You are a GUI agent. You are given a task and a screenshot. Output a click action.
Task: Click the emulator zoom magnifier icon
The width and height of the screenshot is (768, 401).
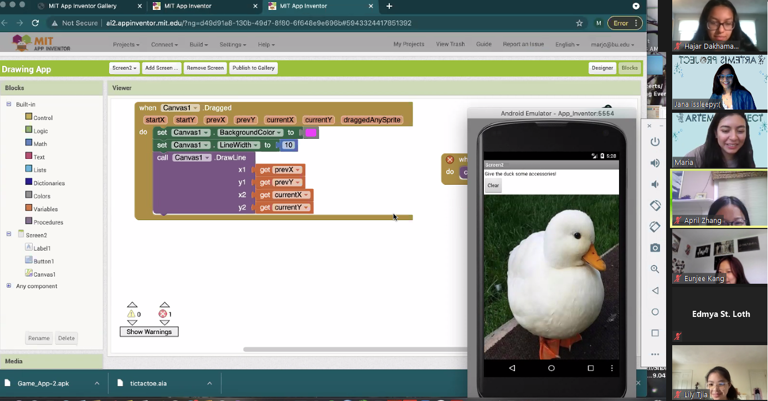(x=655, y=269)
